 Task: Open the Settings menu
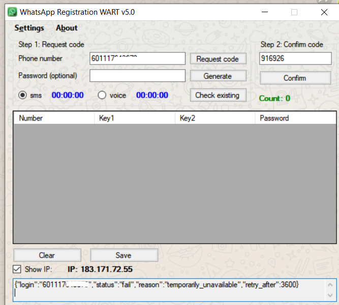tap(29, 28)
